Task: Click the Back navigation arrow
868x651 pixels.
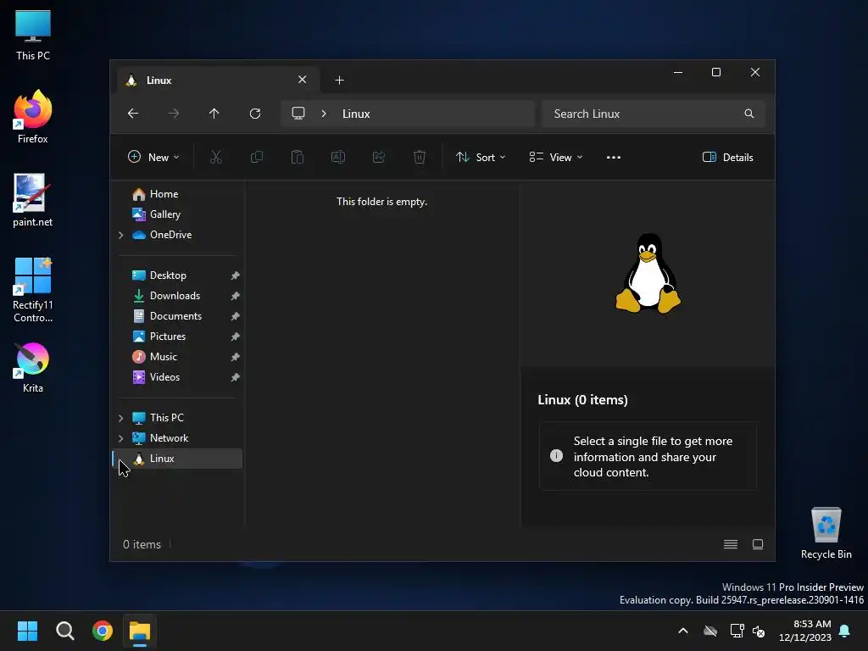Action: point(133,114)
